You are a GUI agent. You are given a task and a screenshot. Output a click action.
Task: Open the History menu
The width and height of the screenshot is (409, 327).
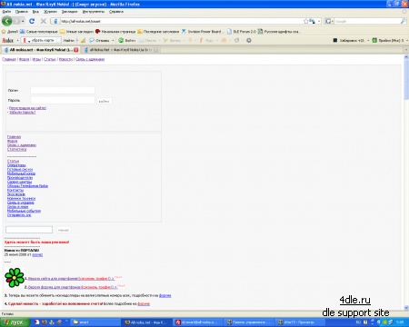pos(50,12)
